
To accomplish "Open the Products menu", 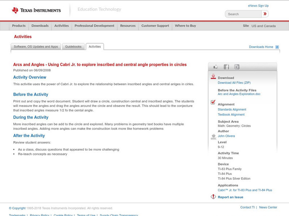I will coord(19,26).
